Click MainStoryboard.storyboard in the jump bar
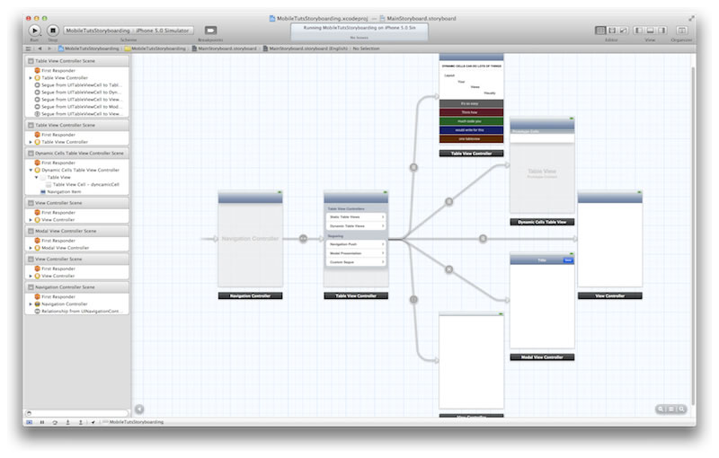Image resolution: width=719 pixels, height=458 pixels. (x=226, y=48)
